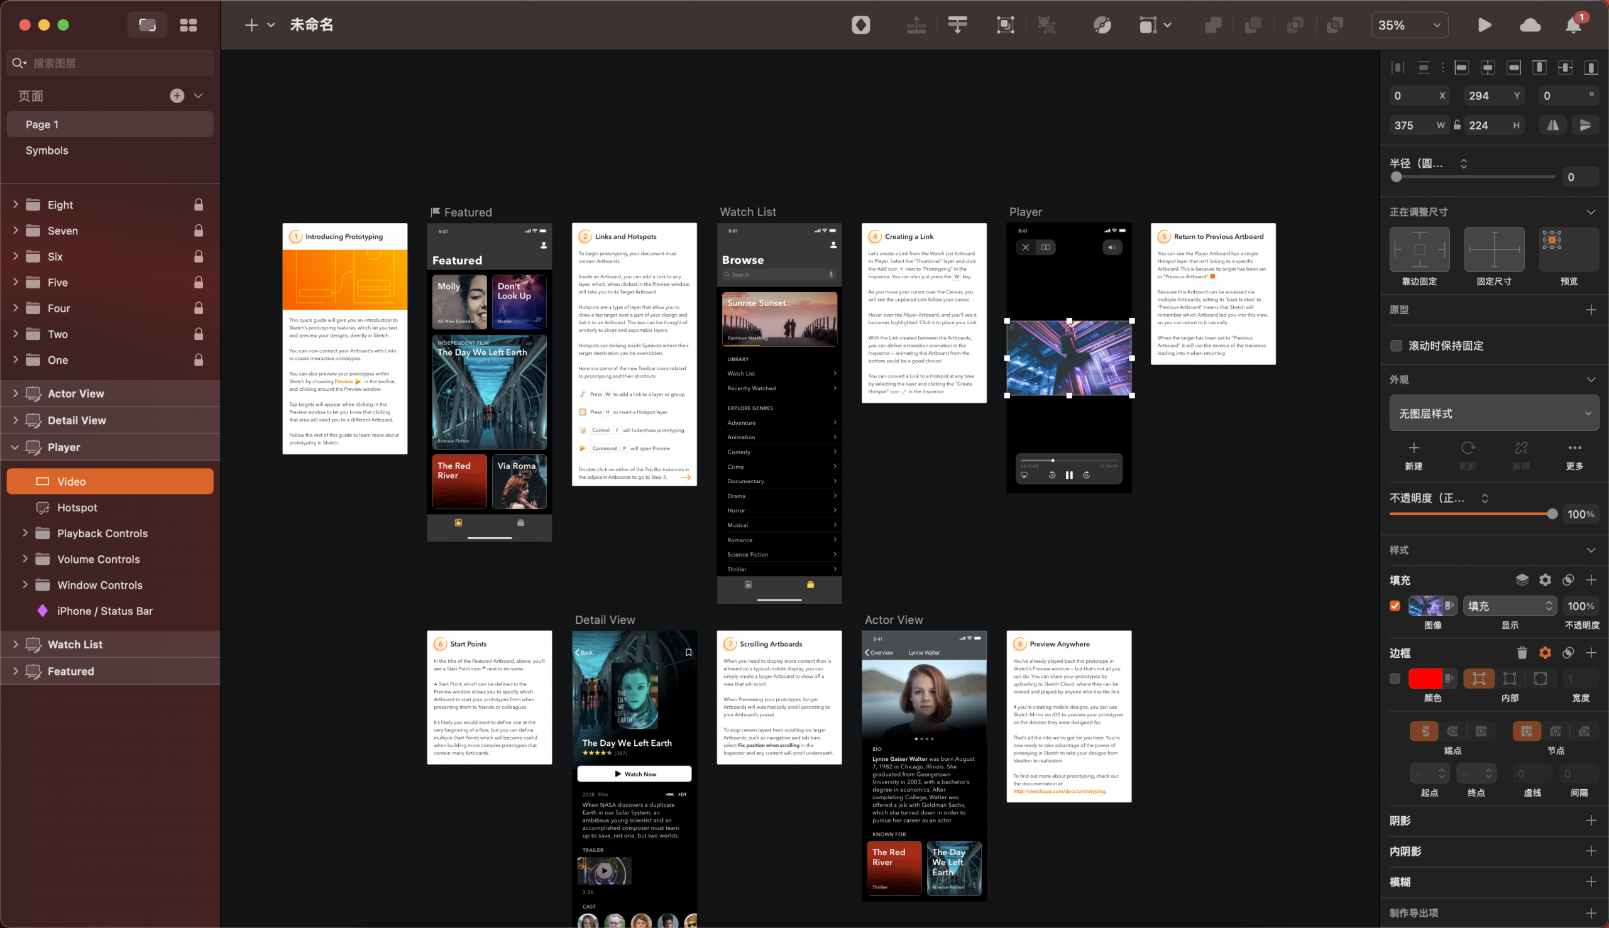Uncheck the image fill checkbox

[1395, 606]
